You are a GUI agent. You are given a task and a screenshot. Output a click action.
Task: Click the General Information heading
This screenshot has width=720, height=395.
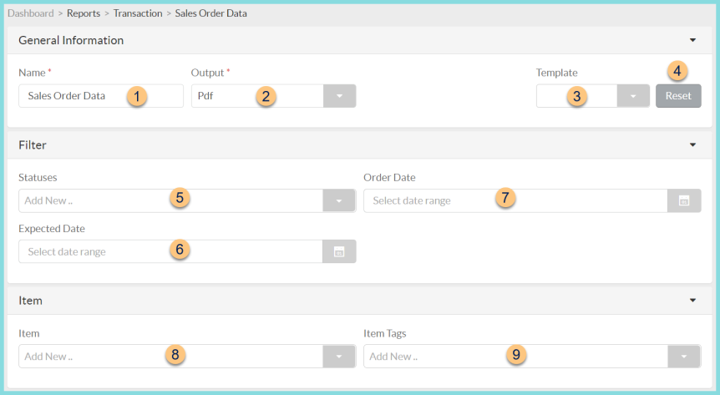71,40
